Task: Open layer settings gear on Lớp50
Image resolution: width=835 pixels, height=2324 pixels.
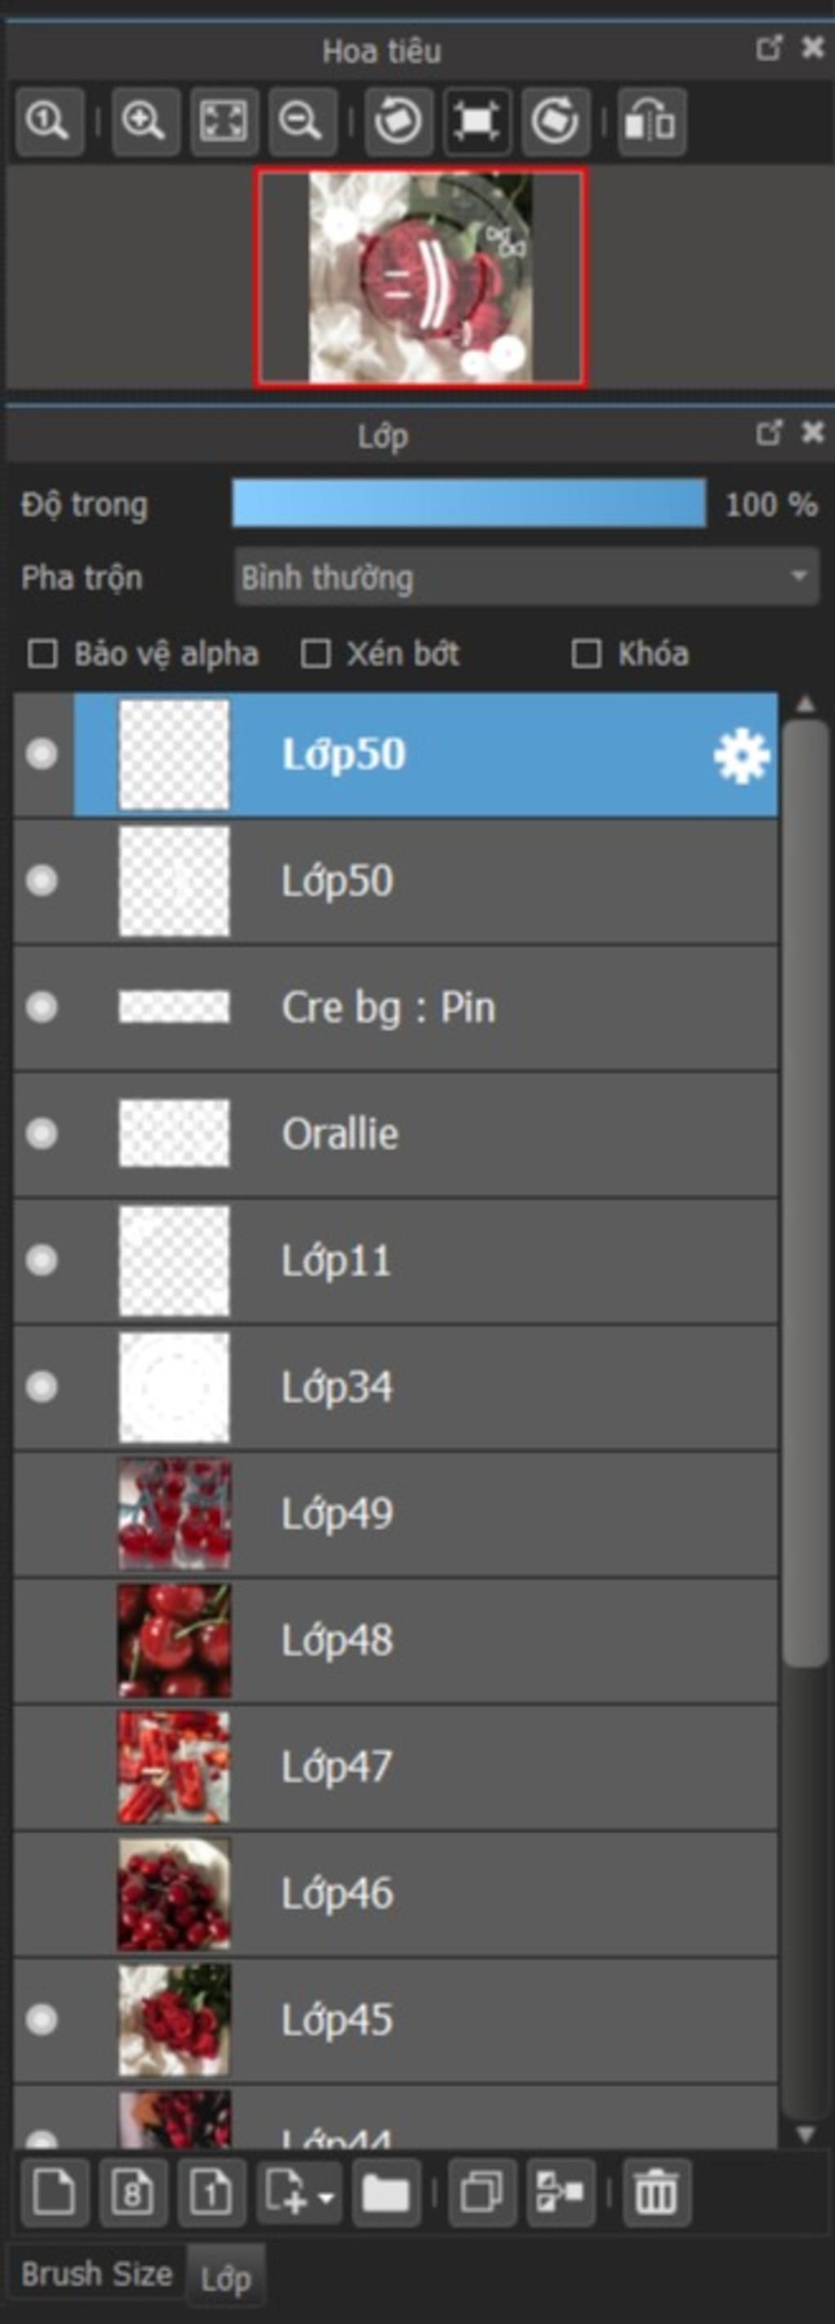Action: [741, 756]
